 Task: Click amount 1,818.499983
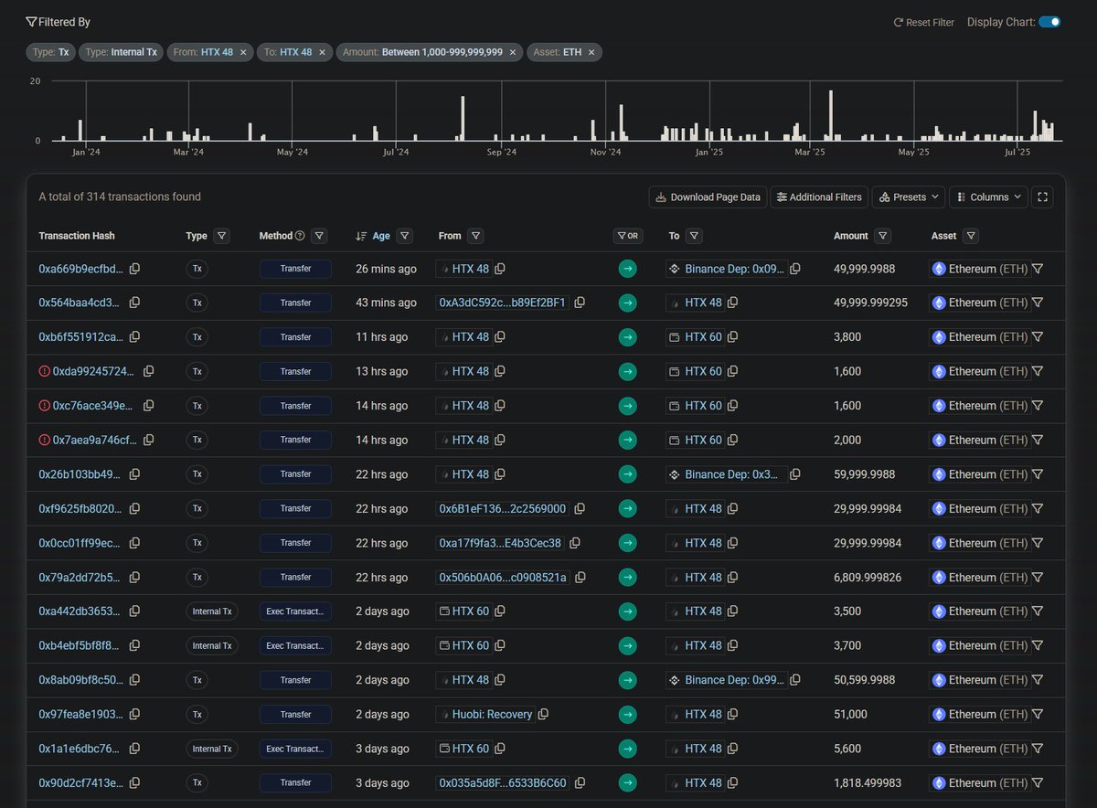pyautogui.click(x=866, y=783)
